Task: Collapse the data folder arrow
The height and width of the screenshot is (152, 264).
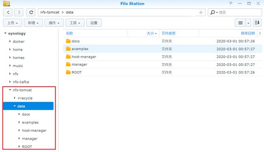Action: pyautogui.click(x=15, y=106)
